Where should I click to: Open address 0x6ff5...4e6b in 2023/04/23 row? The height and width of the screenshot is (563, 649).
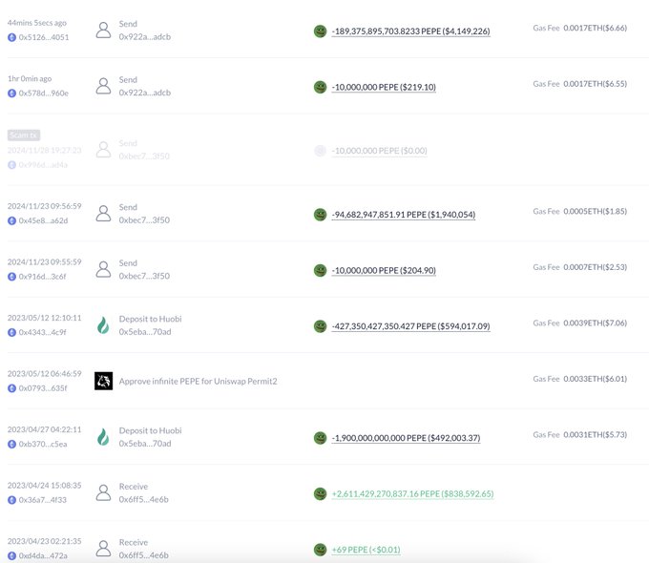coord(143,555)
